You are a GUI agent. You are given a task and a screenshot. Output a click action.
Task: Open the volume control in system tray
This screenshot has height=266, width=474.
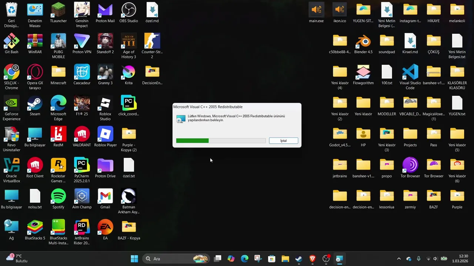click(435, 259)
